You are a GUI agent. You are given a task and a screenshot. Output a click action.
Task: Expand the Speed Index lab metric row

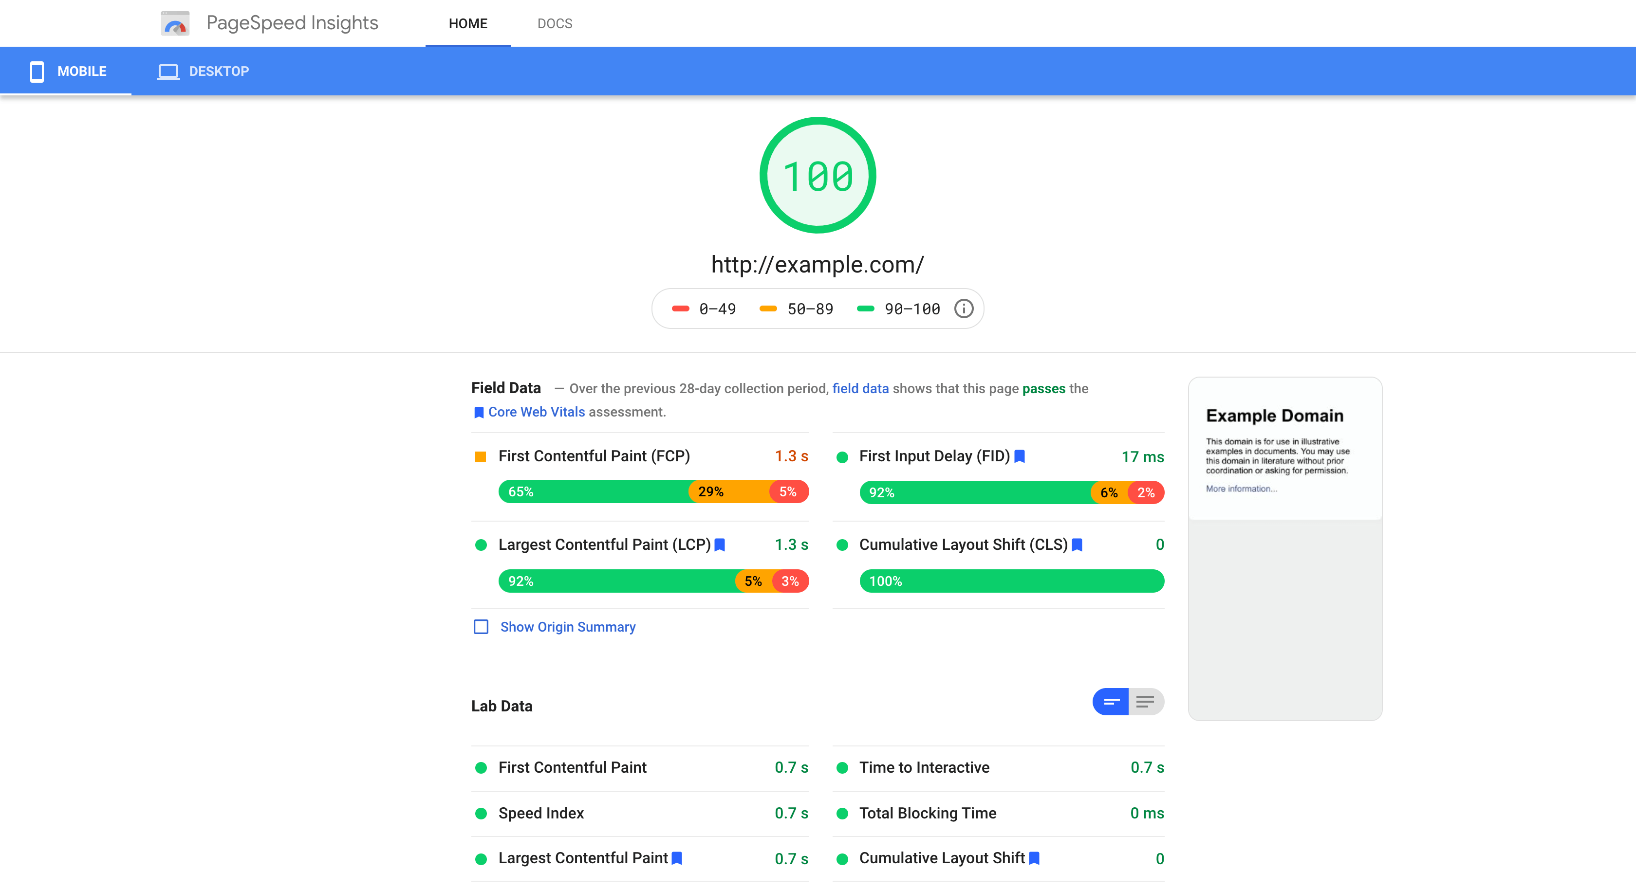pyautogui.click(x=640, y=814)
